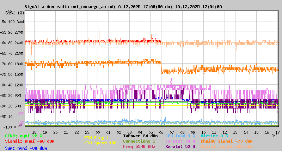Click the orange Chain0 signal label

coord(226,141)
